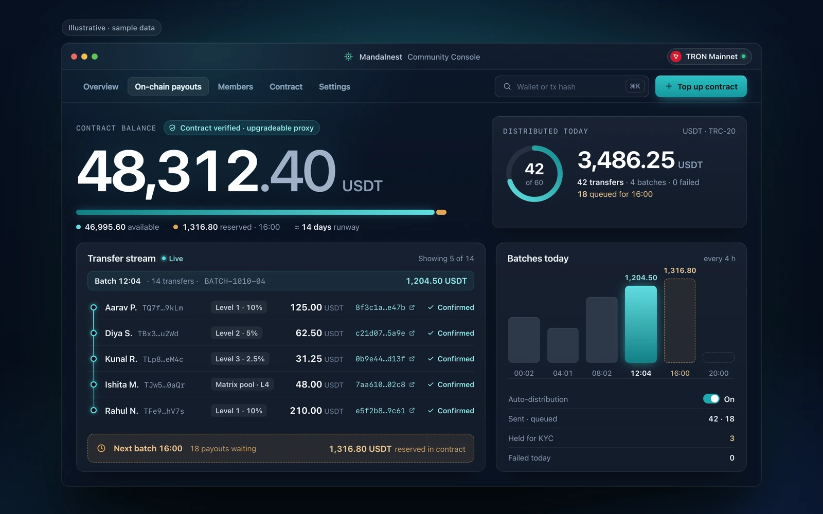Open external link for tx 0b9e44…d13f

coord(412,359)
